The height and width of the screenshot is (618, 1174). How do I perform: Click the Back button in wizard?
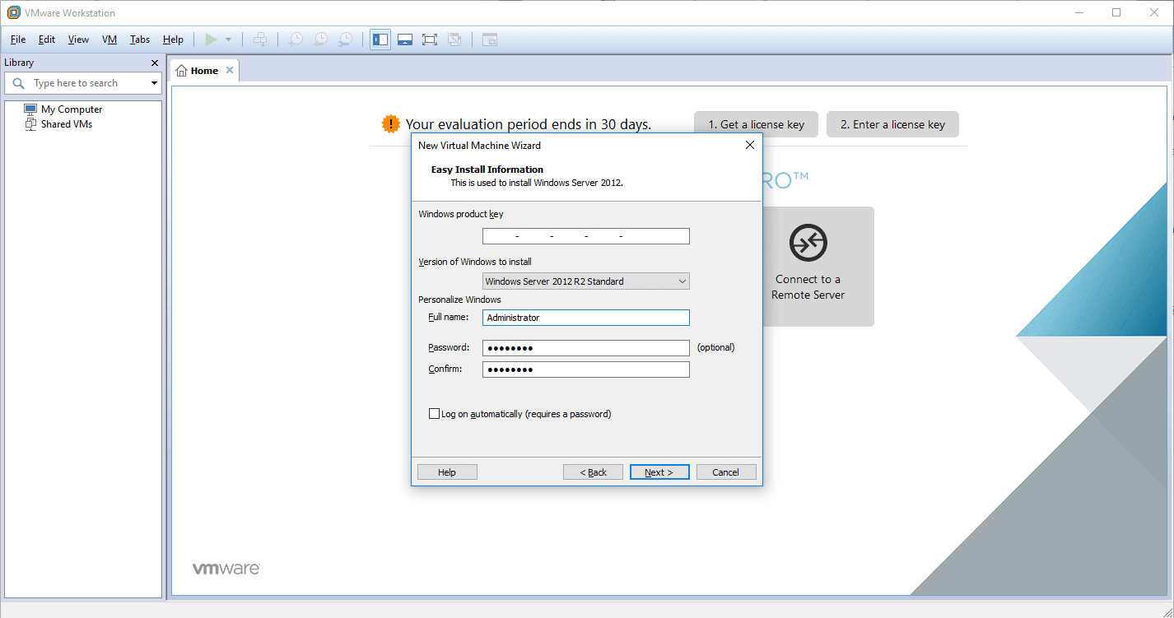(x=593, y=472)
